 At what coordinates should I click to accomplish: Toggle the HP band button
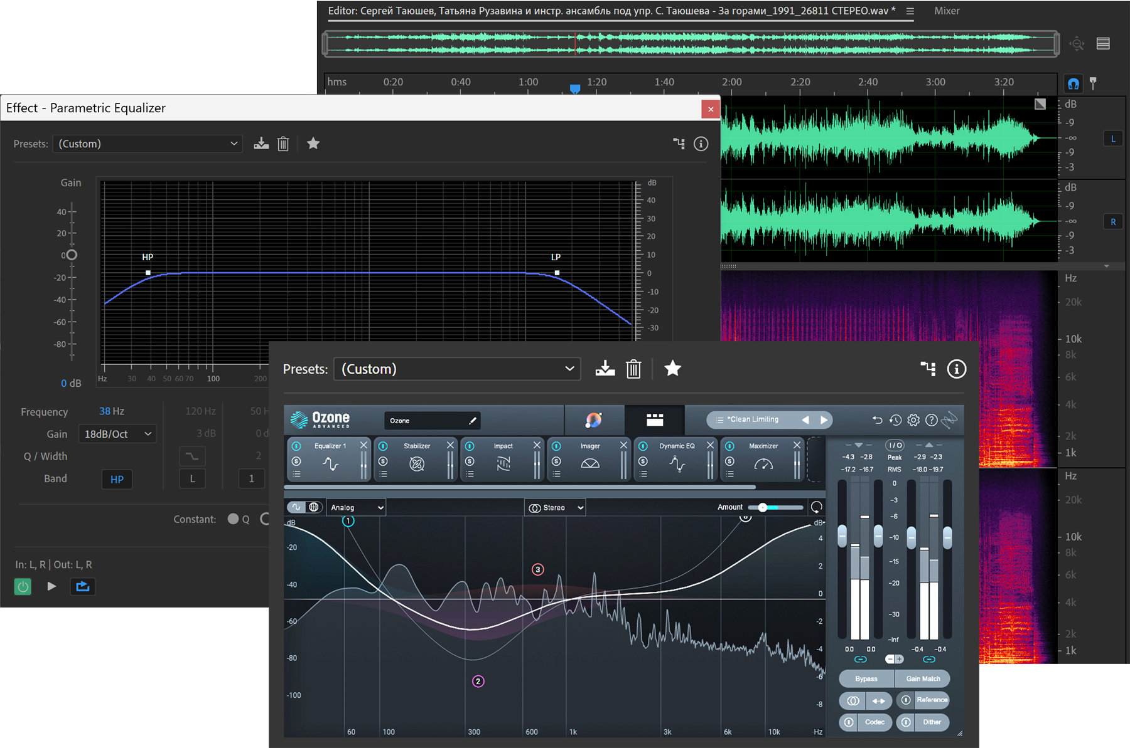(x=117, y=479)
